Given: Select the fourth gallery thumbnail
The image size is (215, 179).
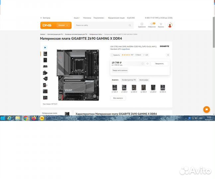Looking at the screenshot, I should tap(45, 73).
